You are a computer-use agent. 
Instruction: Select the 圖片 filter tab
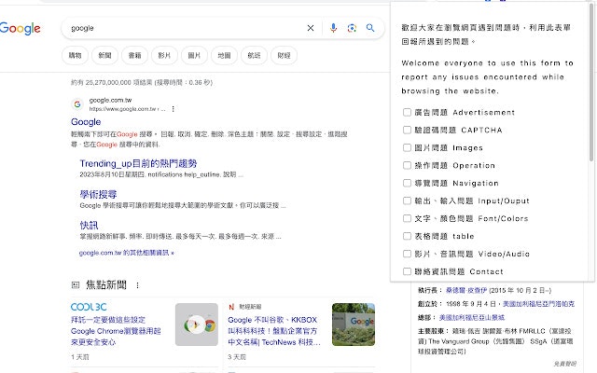pyautogui.click(x=194, y=56)
